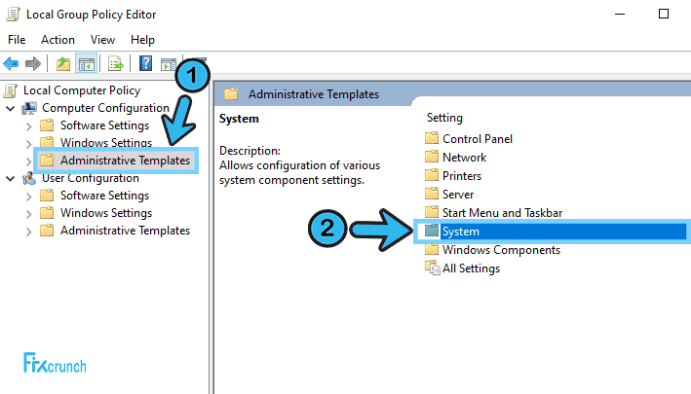Expand Windows Settings under Computer Configuration
Image resolution: width=691 pixels, height=394 pixels.
pos(29,144)
